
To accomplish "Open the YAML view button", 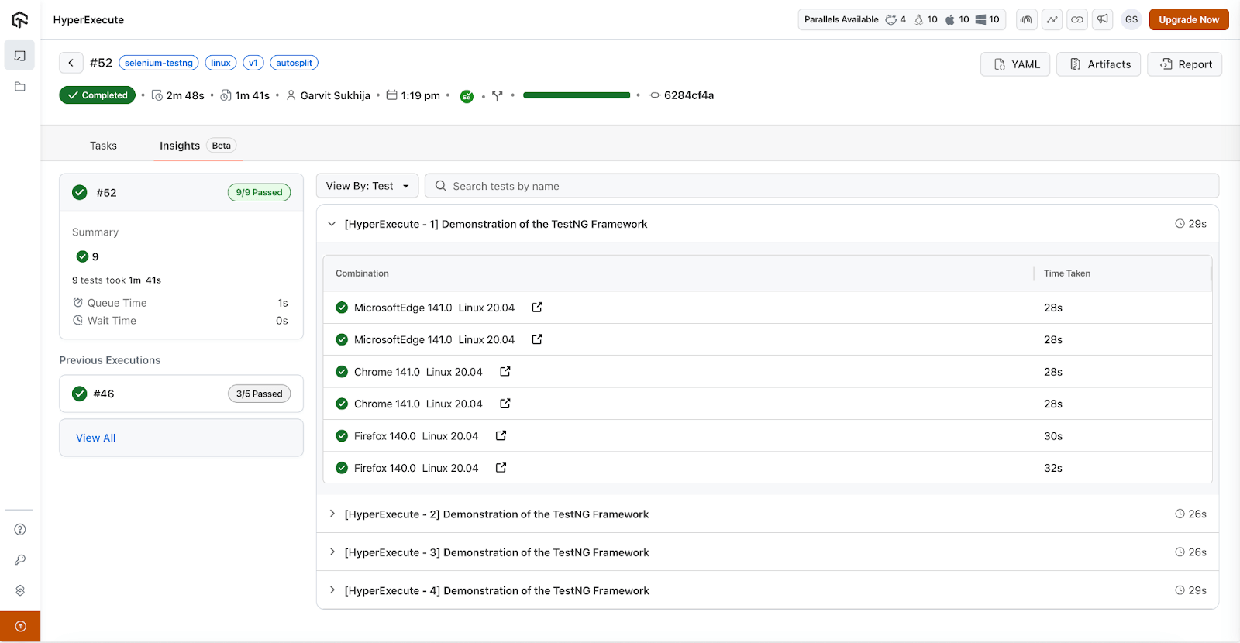I will (x=1016, y=64).
